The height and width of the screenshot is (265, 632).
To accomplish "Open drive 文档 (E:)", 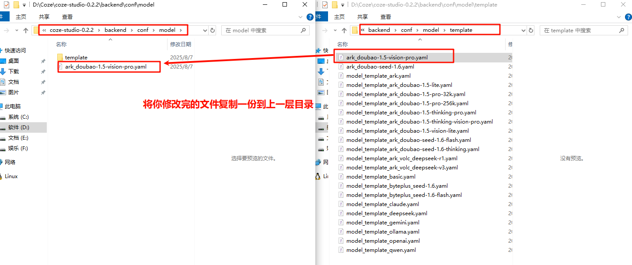I will click(x=18, y=138).
